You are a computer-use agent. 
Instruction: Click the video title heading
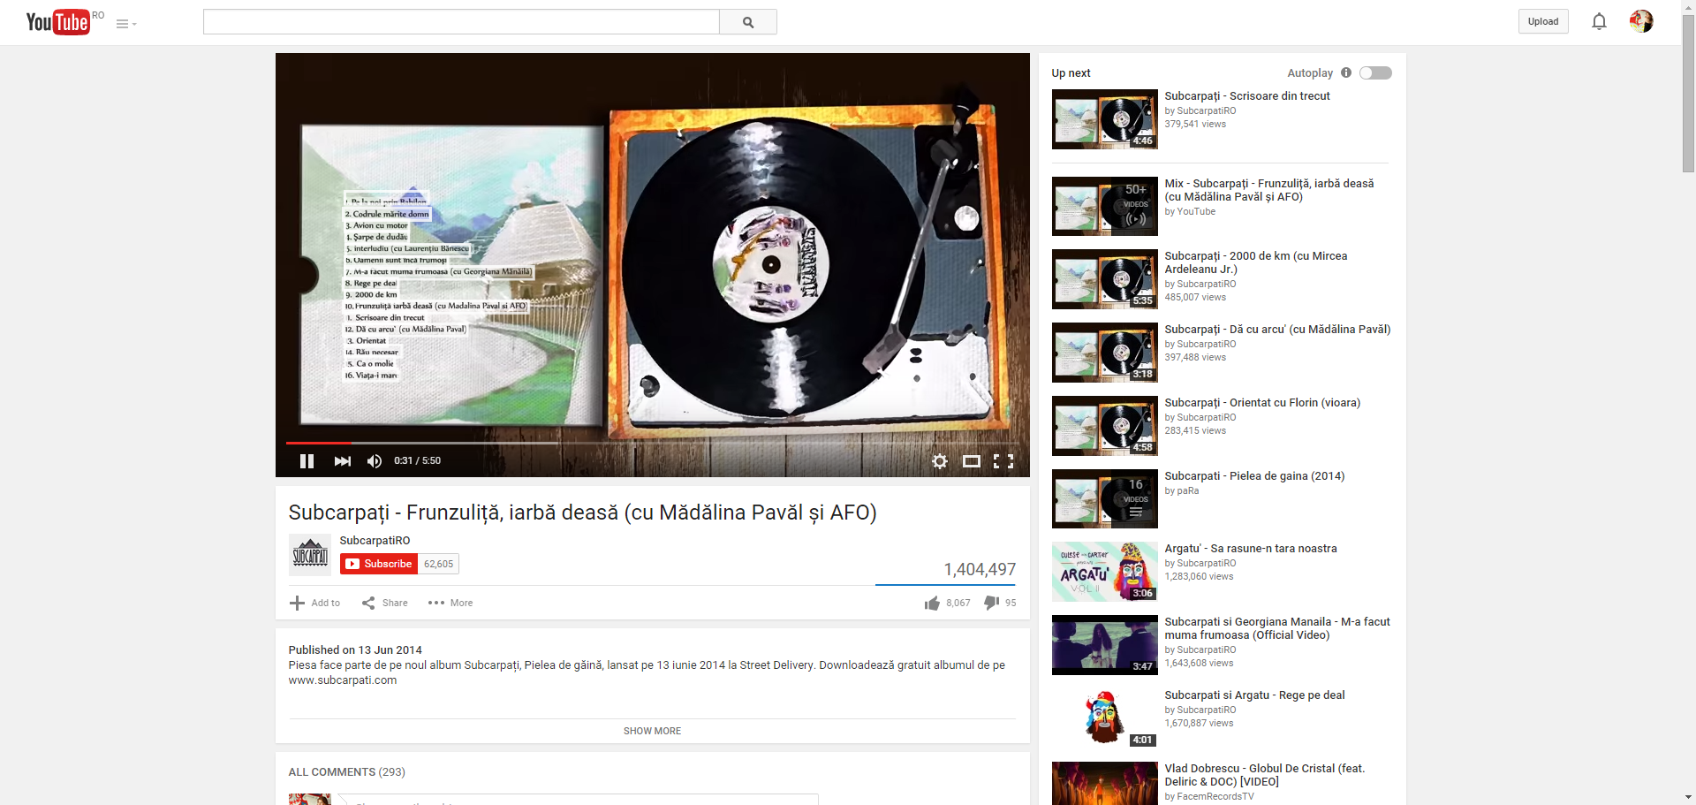click(582, 513)
